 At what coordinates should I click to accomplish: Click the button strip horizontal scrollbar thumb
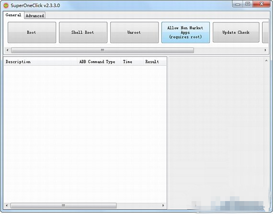(x=102, y=50)
